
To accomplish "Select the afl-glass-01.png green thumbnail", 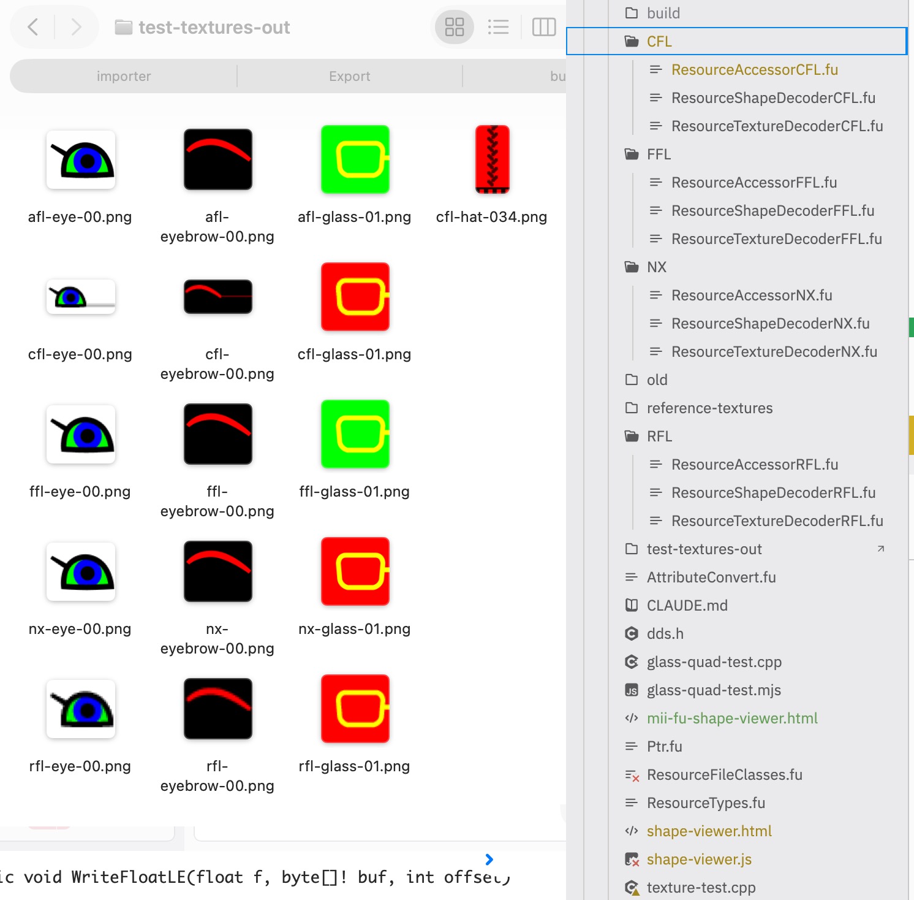I will [355, 159].
